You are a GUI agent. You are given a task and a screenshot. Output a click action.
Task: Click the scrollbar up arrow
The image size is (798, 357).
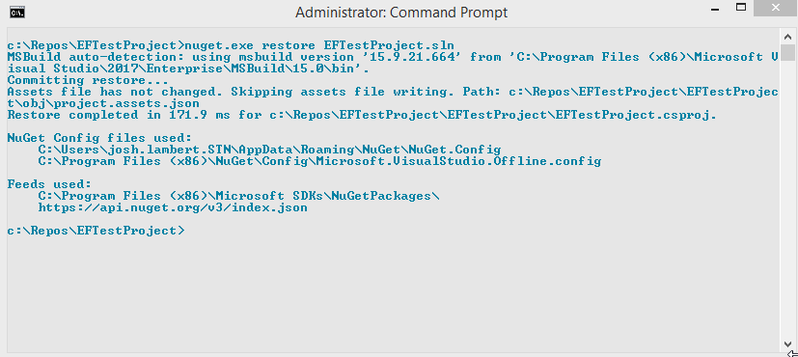tap(787, 37)
